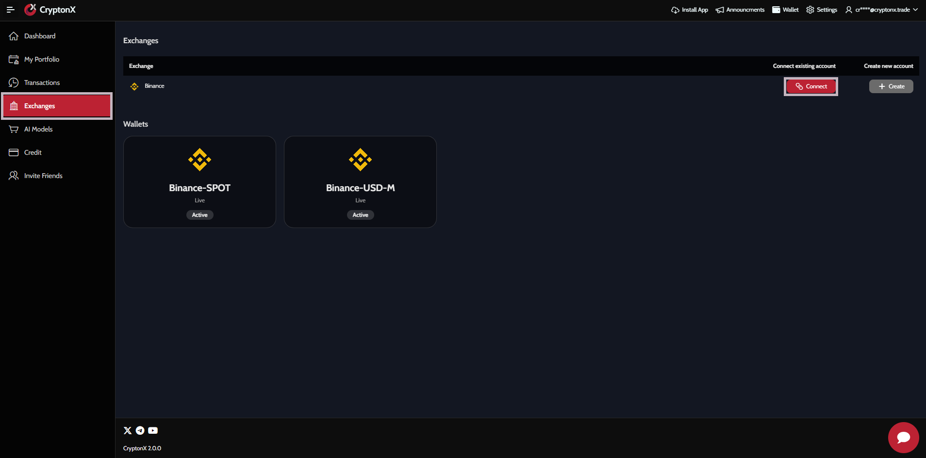Click the Announcements megaphone icon
This screenshot has width=926, height=458.
(x=720, y=10)
